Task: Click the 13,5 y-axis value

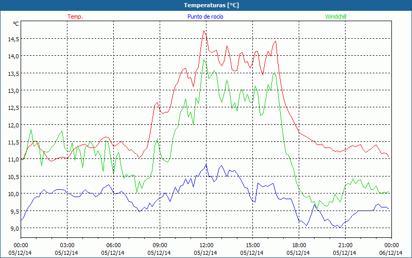Action: (13, 74)
